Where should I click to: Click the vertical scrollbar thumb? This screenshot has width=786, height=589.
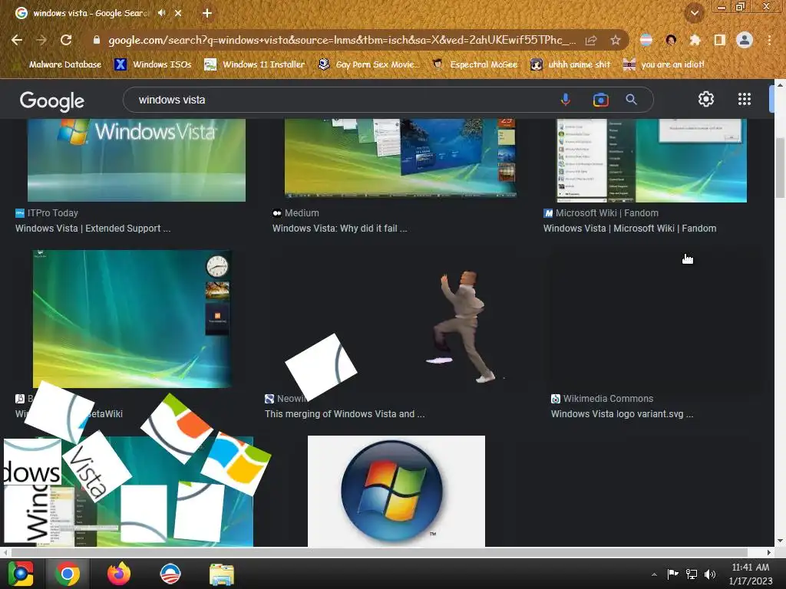tap(780, 168)
